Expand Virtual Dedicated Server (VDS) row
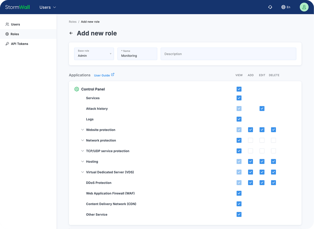 (82, 172)
